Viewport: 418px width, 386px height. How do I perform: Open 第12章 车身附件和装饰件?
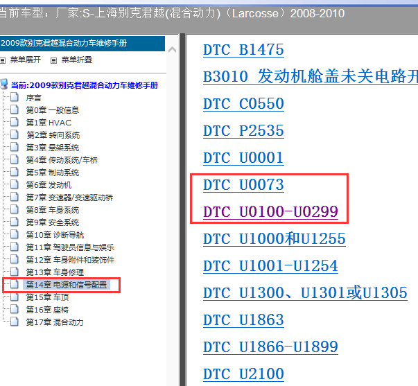[70, 260]
